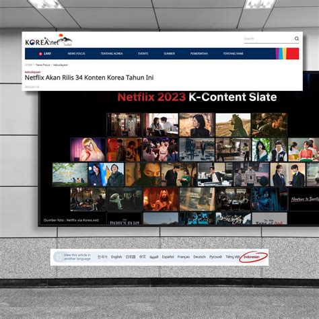
Task: Open the News Focus menu
Action: 77,54
